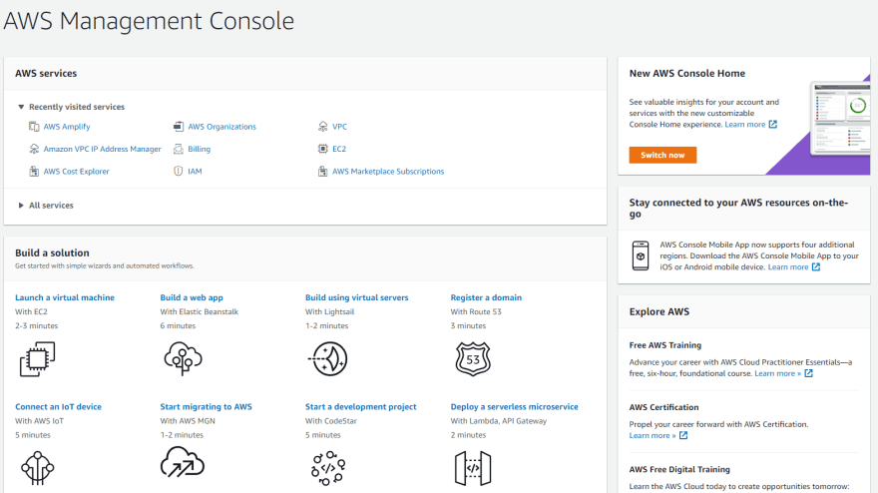Click Start migrating to AWS link
This screenshot has width=878, height=493.
pos(207,407)
